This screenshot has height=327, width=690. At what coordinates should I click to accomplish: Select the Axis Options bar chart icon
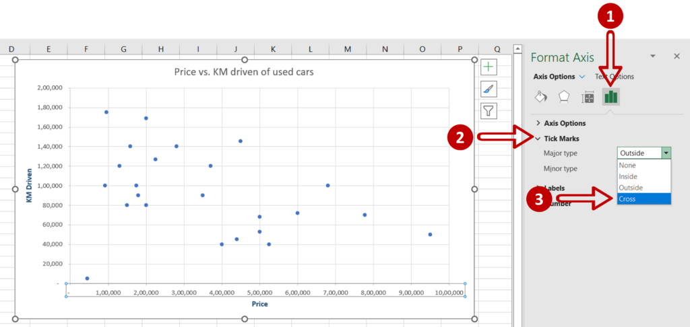(x=611, y=97)
